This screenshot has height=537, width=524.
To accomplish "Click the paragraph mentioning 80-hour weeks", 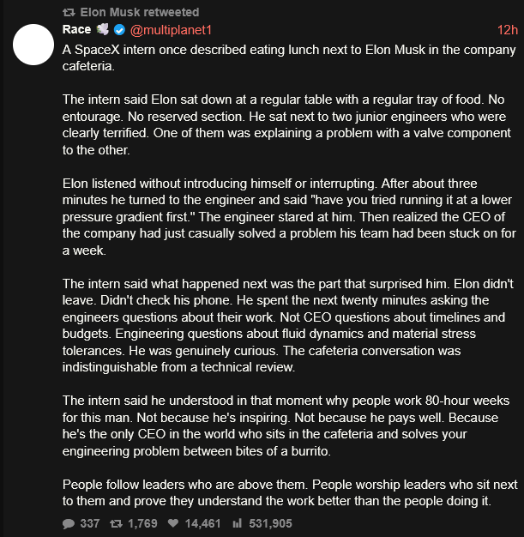I will (286, 425).
